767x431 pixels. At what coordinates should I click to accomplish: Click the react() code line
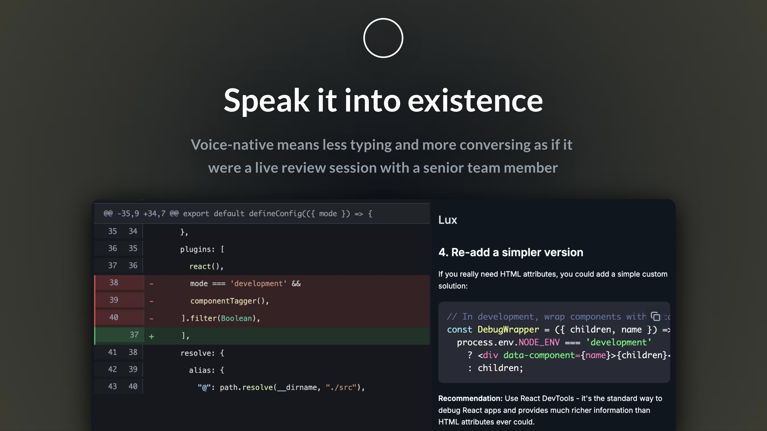206,266
